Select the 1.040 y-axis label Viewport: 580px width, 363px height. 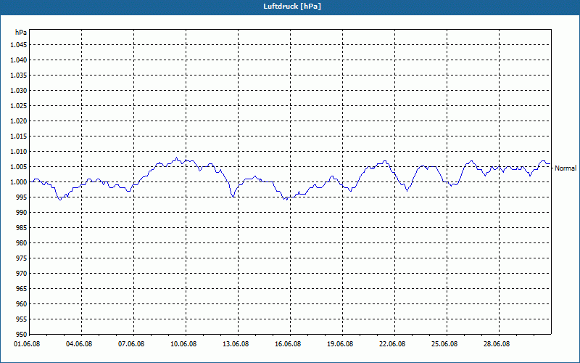pyautogui.click(x=19, y=60)
